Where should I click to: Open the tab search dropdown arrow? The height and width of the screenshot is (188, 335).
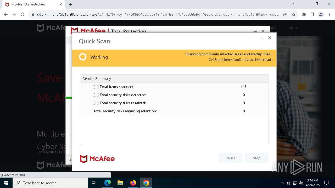pyautogui.click(x=293, y=4)
